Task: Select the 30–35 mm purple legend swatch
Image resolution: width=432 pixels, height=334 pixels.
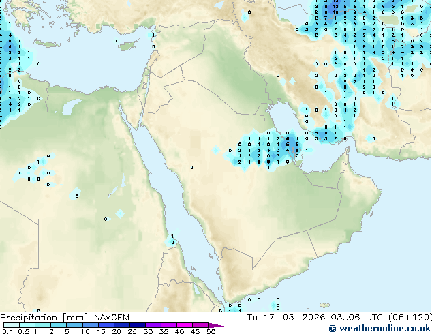Action: tap(153, 325)
